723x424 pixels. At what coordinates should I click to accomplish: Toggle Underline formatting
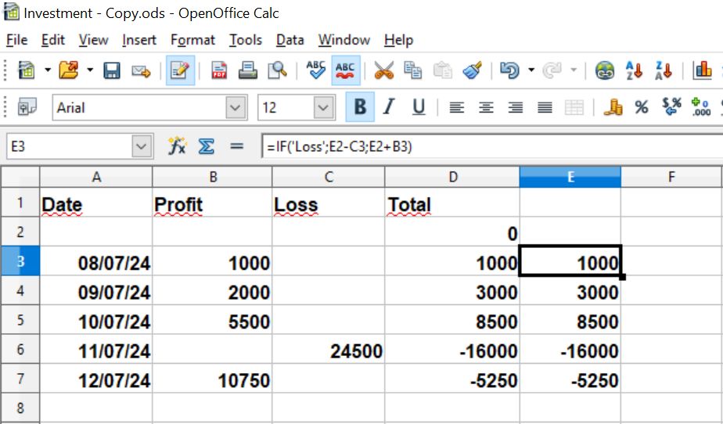[x=419, y=107]
